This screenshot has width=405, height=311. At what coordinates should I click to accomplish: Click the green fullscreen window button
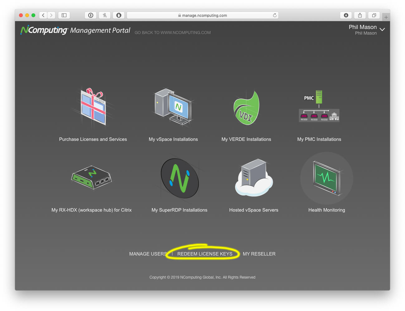[33, 15]
